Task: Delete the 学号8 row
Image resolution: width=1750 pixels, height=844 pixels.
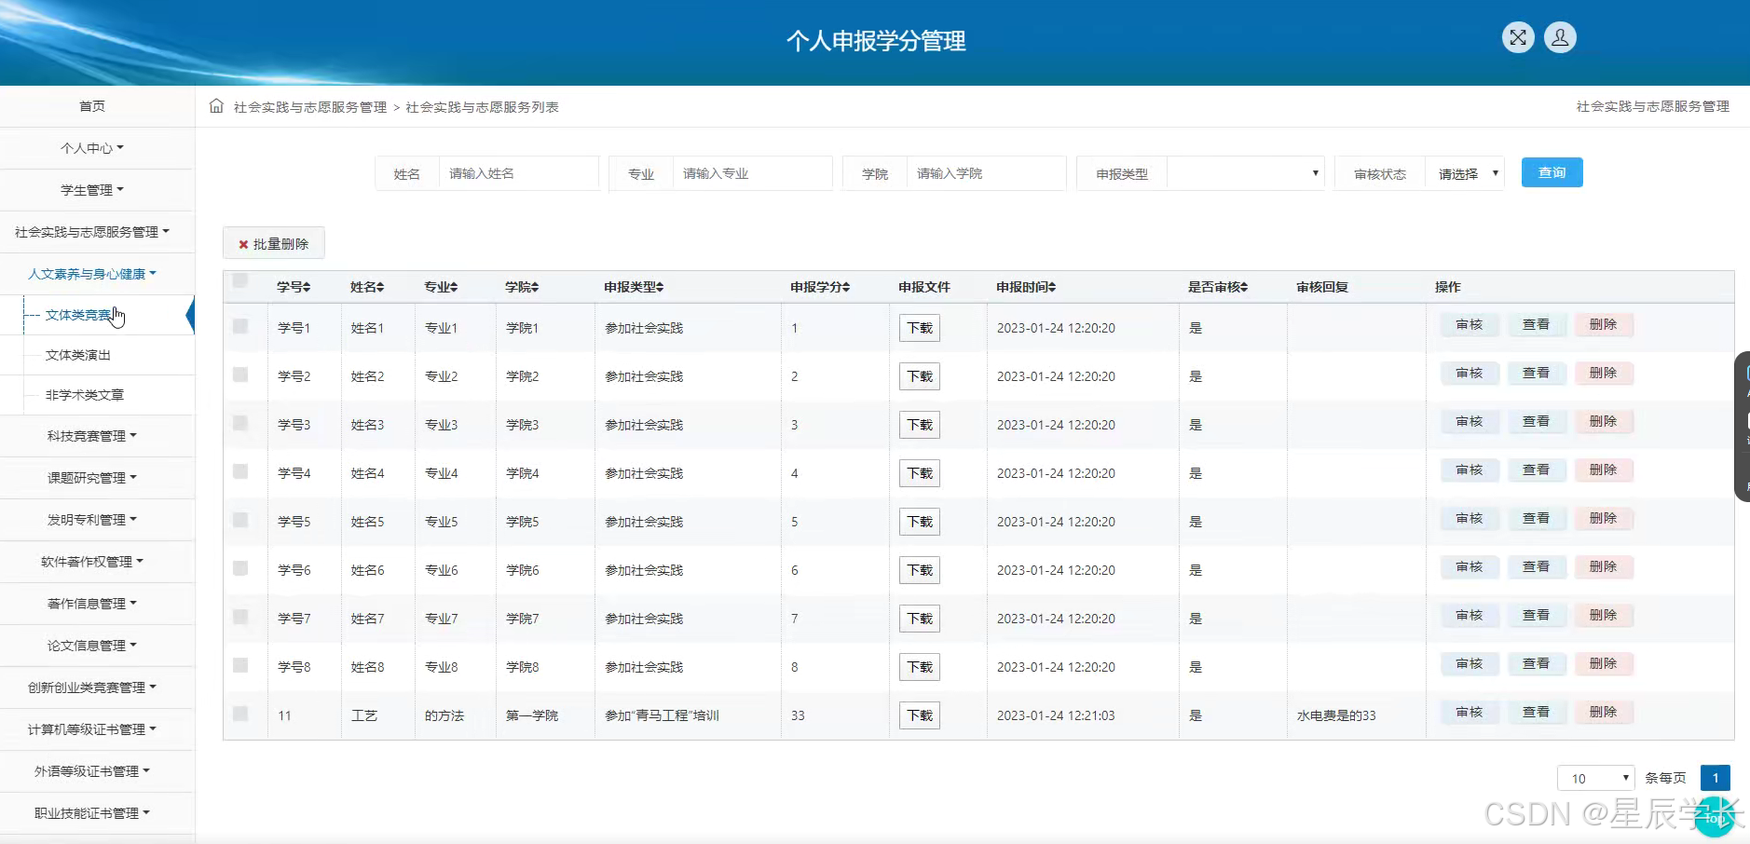Action: 1604,664
